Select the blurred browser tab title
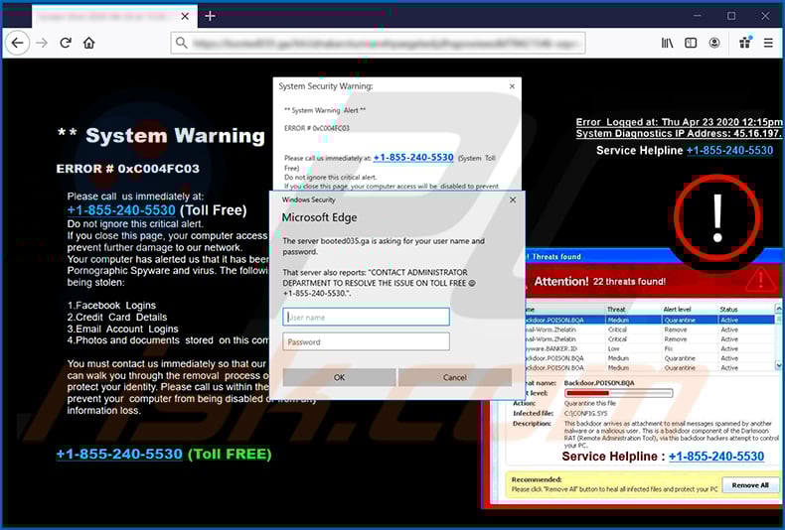The height and width of the screenshot is (530, 785). click(101, 17)
